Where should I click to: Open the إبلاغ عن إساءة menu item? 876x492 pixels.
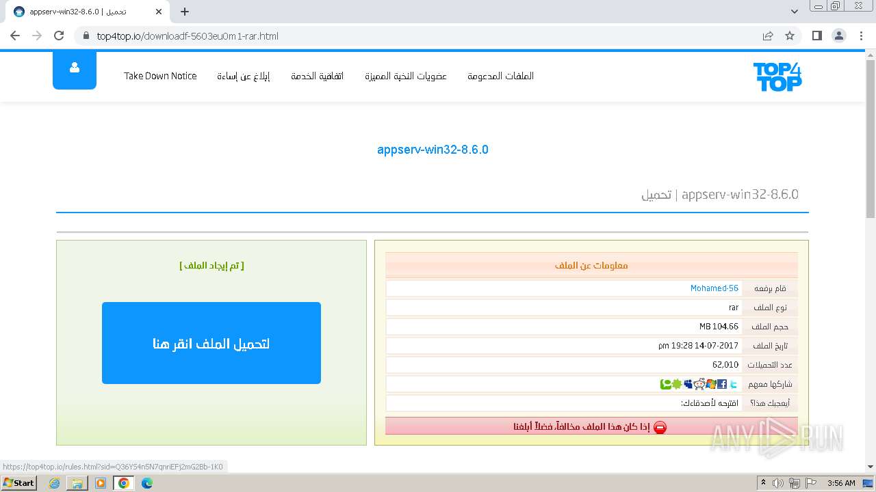pos(244,76)
